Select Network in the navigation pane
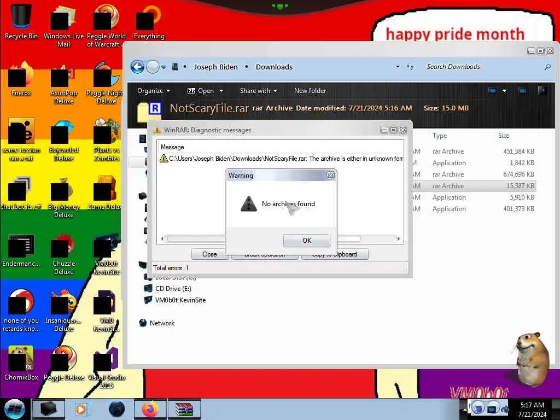Screen dimensions: 560x420 coord(157,323)
